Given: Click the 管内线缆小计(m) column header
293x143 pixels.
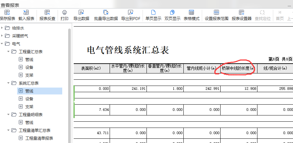Looking at the screenshot, I should point(202,68).
